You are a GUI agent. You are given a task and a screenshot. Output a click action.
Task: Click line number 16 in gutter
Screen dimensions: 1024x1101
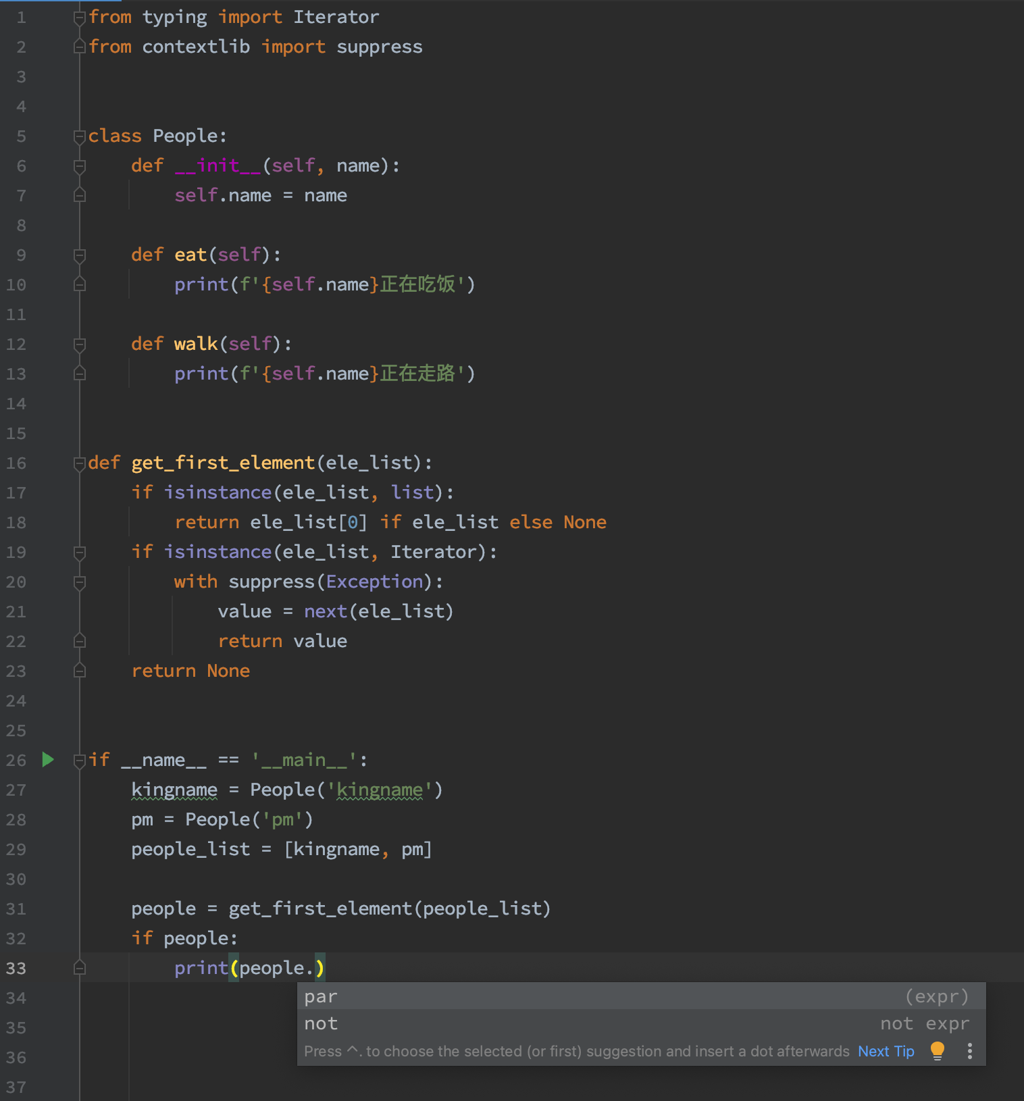click(x=16, y=463)
